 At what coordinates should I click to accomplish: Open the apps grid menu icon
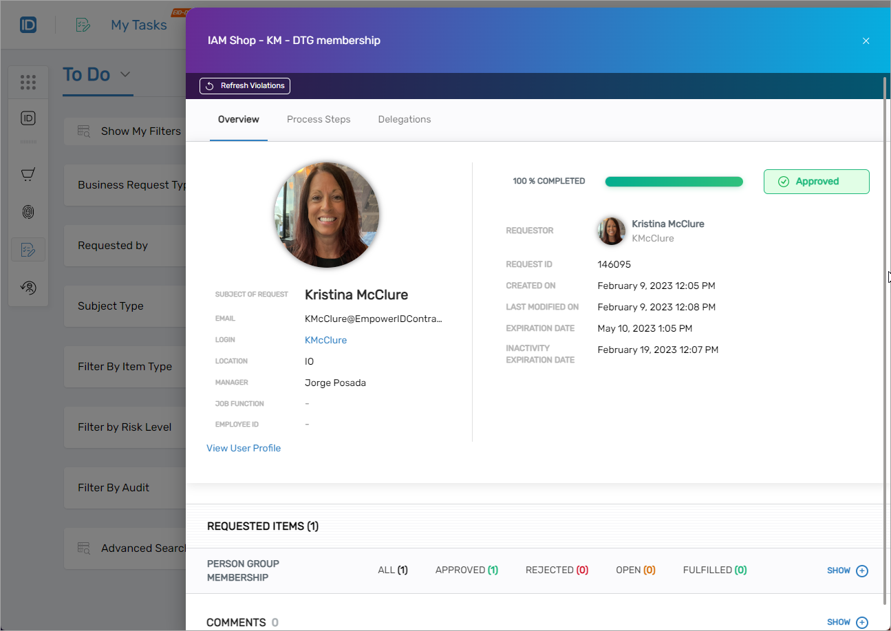(x=28, y=83)
